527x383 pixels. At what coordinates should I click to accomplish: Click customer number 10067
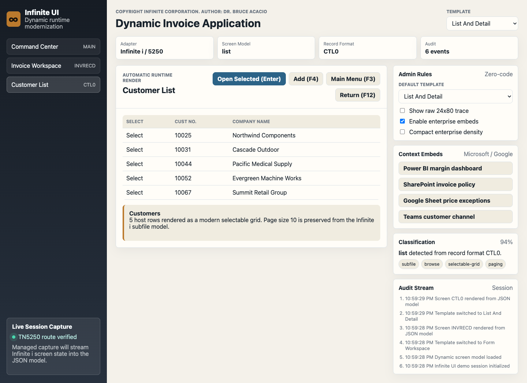183,192
